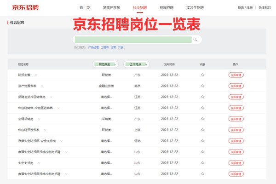The width and height of the screenshot is (276, 184).
Task: Click the magnifier search icon
Action: 195,40
